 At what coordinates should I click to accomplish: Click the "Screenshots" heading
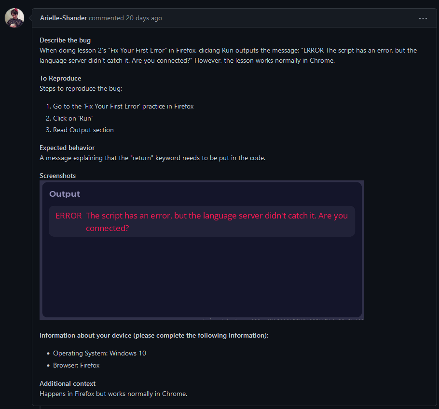tap(57, 176)
